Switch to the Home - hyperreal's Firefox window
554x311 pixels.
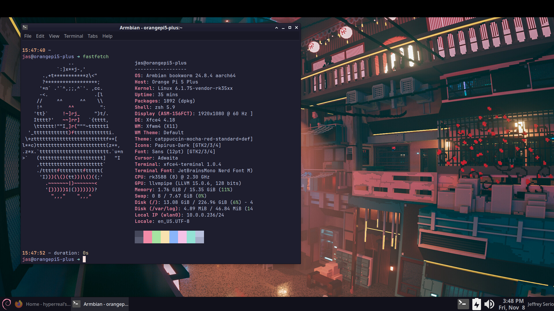[48, 304]
